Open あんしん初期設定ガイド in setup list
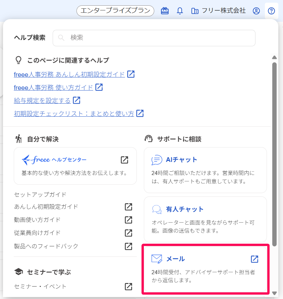This screenshot has width=283, height=299. coord(46,207)
